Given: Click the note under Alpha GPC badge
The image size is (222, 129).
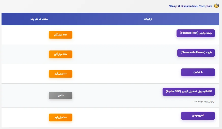Looking at the screenshot, I should [203, 102].
